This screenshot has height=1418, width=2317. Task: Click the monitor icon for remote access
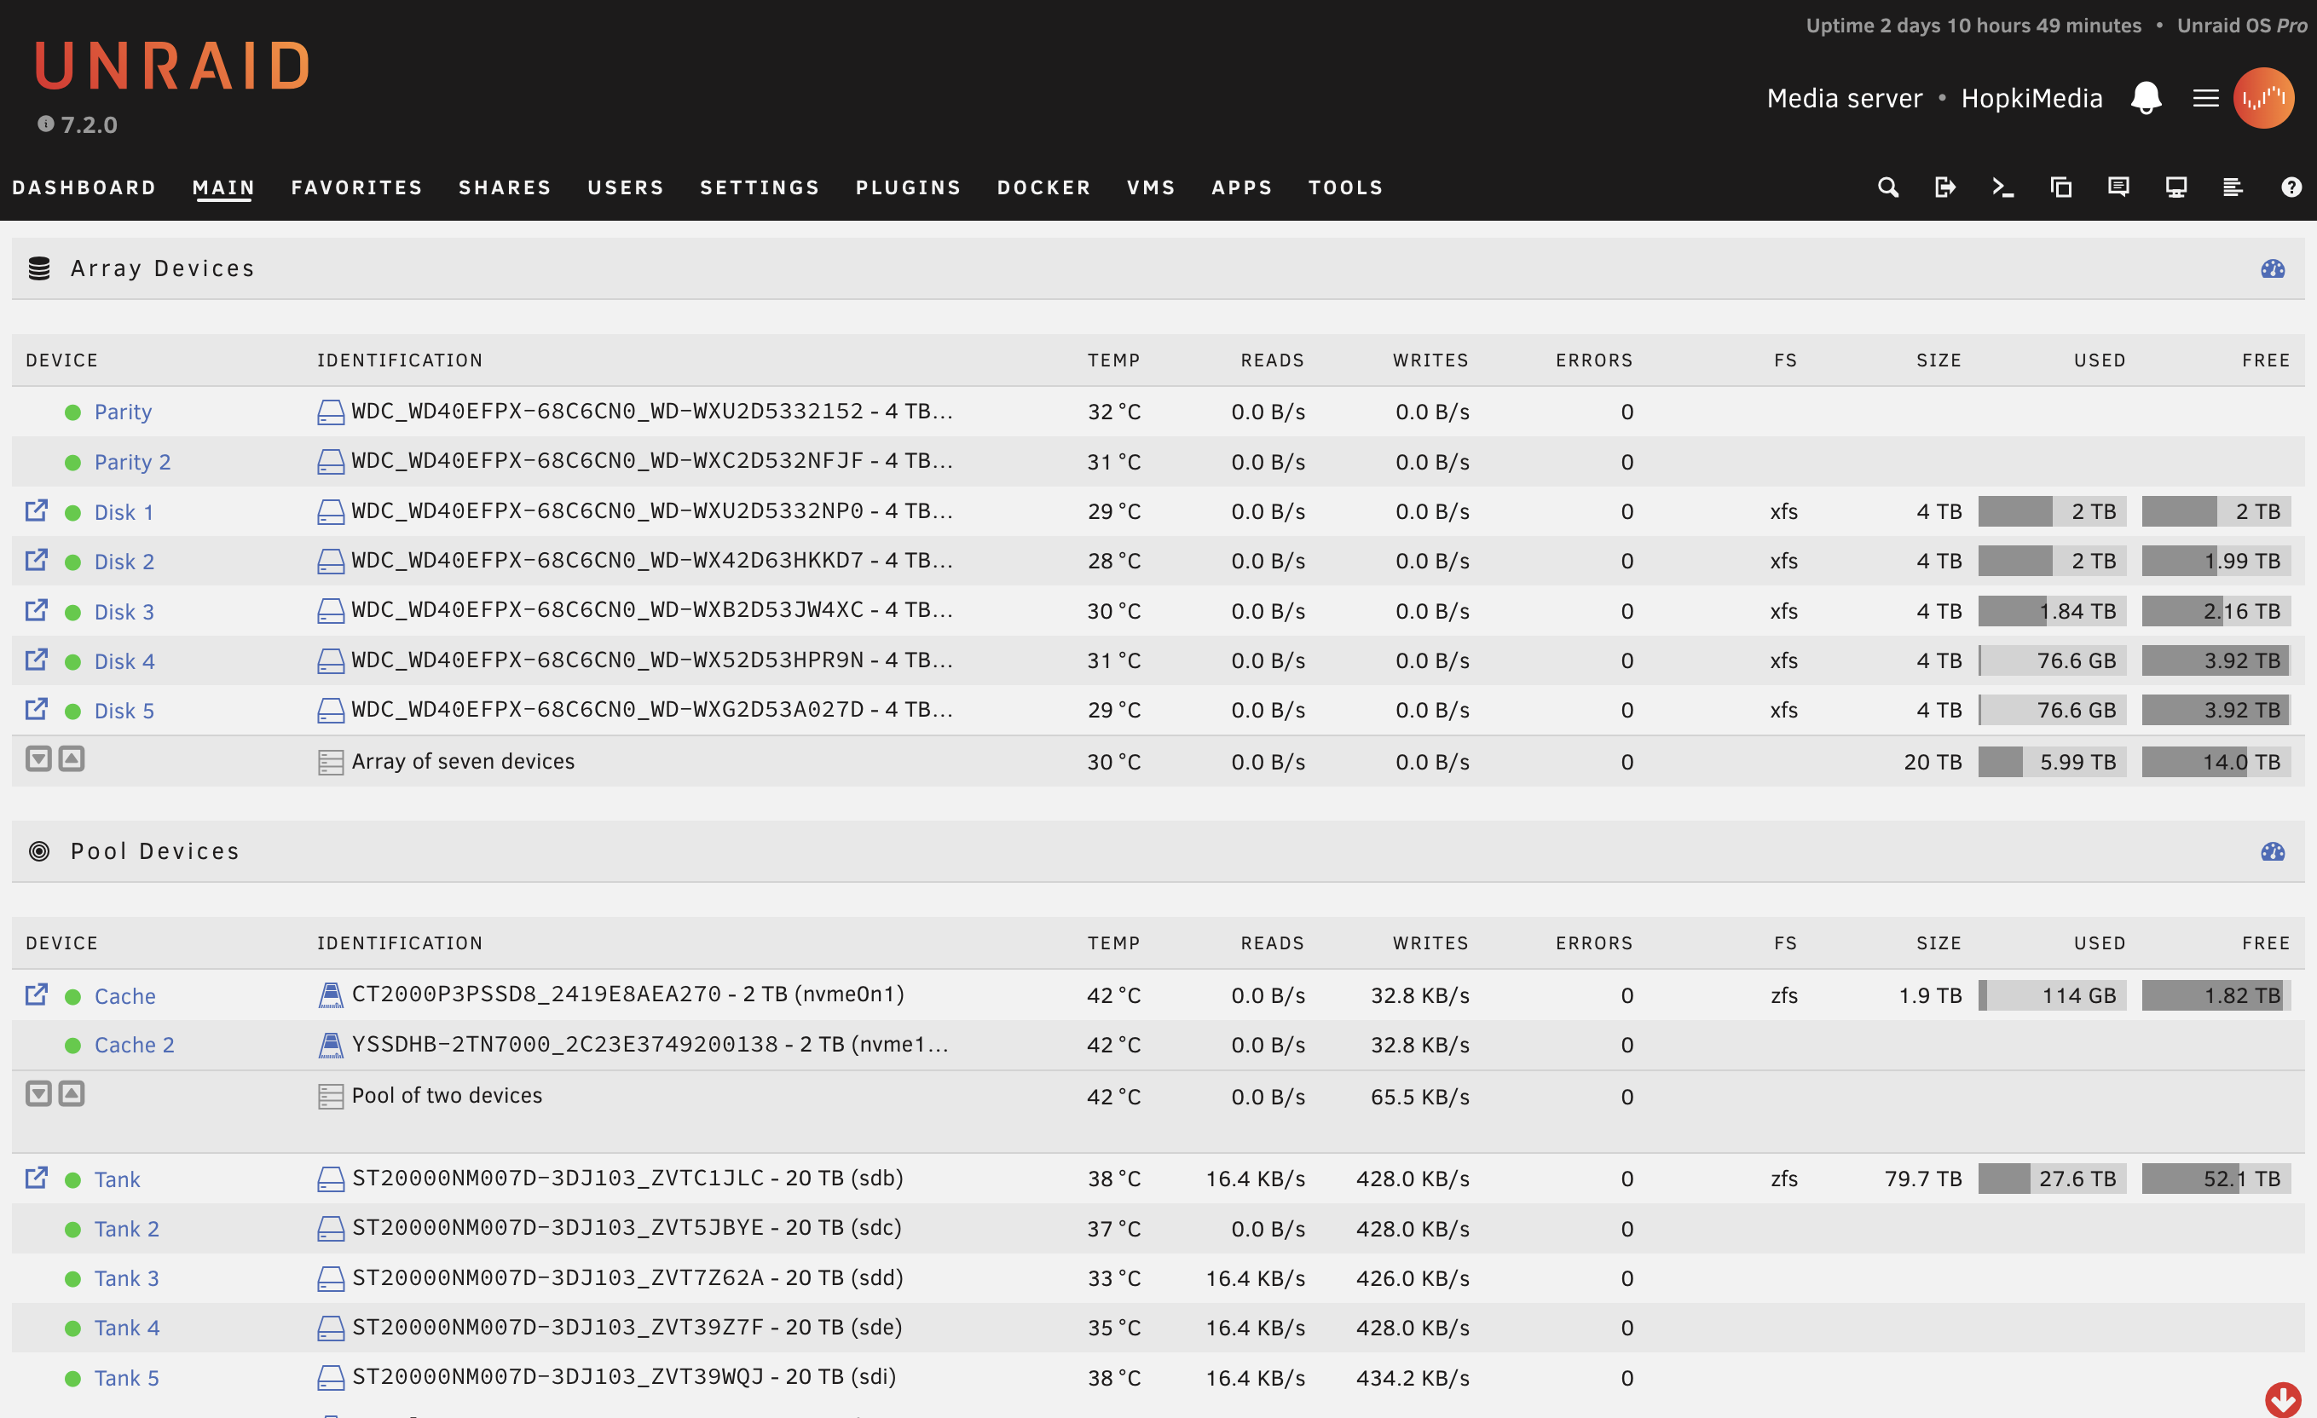coord(2176,187)
